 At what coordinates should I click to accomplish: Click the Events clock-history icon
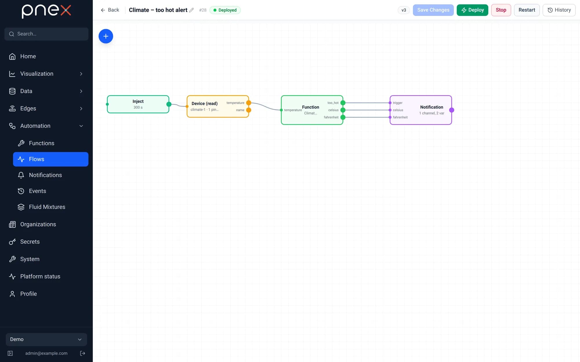coord(21,191)
